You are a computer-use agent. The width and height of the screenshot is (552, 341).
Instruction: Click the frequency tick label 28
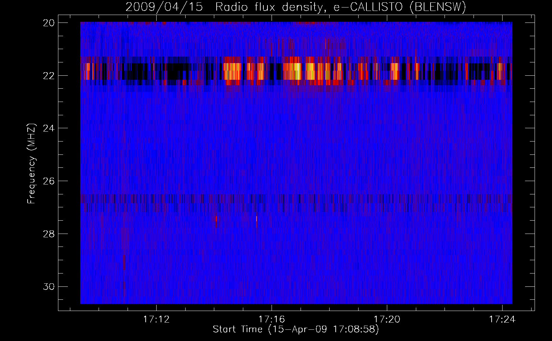tap(48, 234)
